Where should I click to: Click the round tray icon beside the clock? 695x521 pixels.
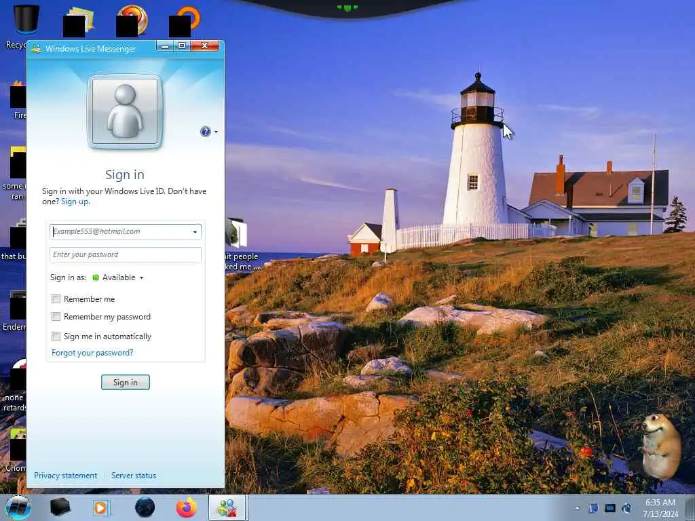coord(626,508)
